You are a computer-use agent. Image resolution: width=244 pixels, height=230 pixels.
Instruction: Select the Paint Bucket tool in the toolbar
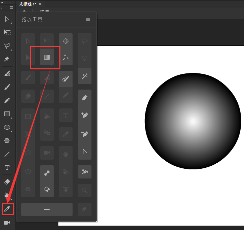click(x=7, y=195)
